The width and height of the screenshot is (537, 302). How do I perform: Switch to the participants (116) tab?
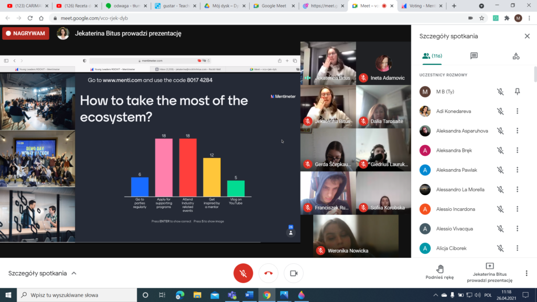432,56
